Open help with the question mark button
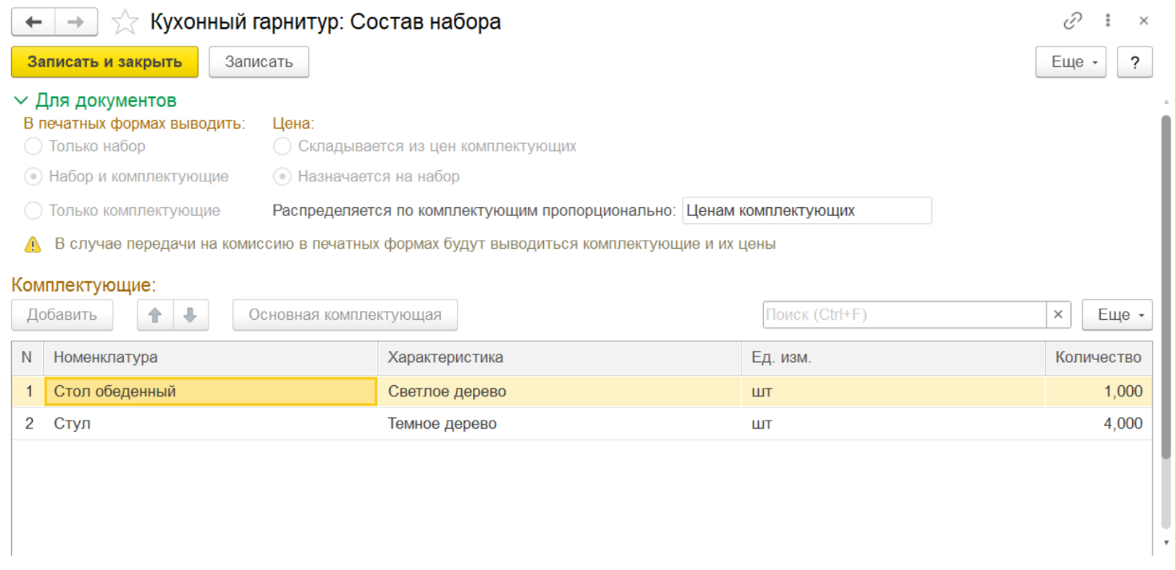Screen dimensions: 1176x570 [1134, 62]
